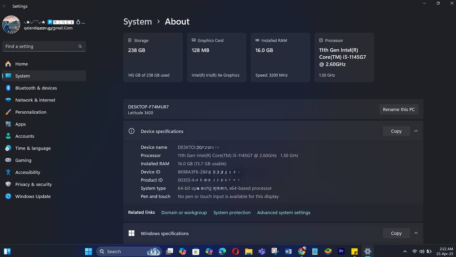Screen dimensions: 456x257
Task: Select the Processor value text in specifications
Action: 238,155
